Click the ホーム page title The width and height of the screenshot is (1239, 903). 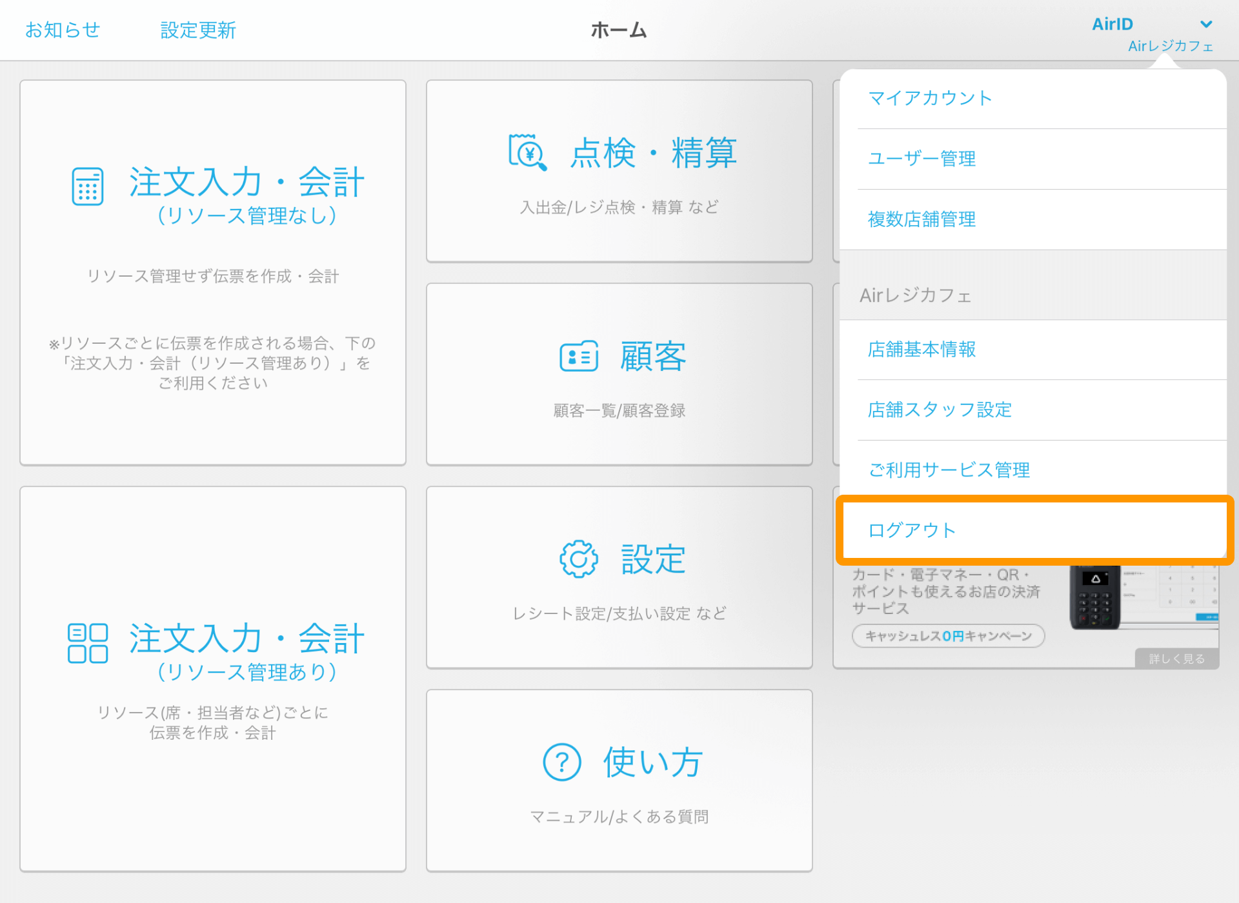[619, 30]
